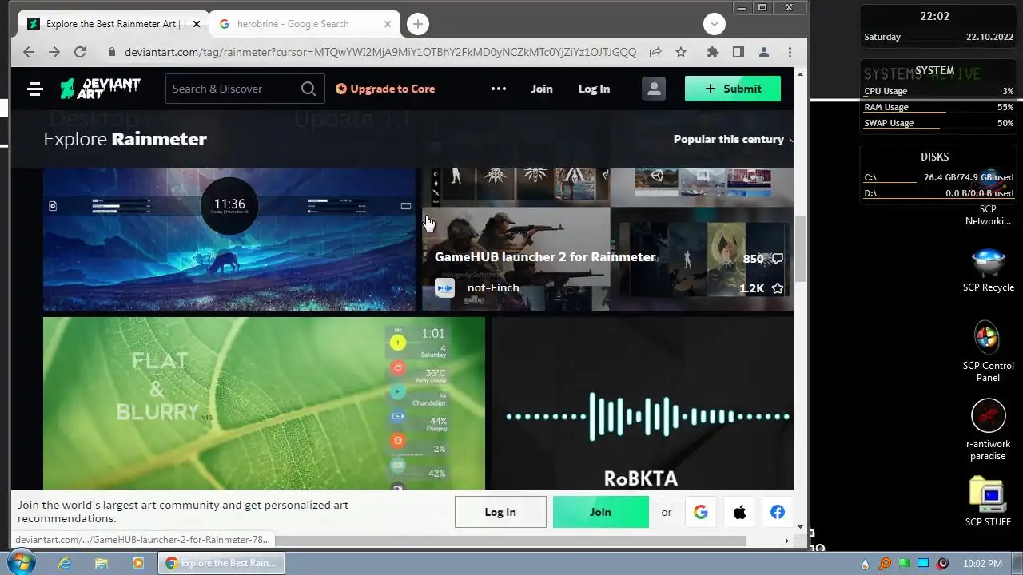Click the comments icon on GameHUB launcher card
Screen dimensions: 1023x575
click(x=777, y=259)
